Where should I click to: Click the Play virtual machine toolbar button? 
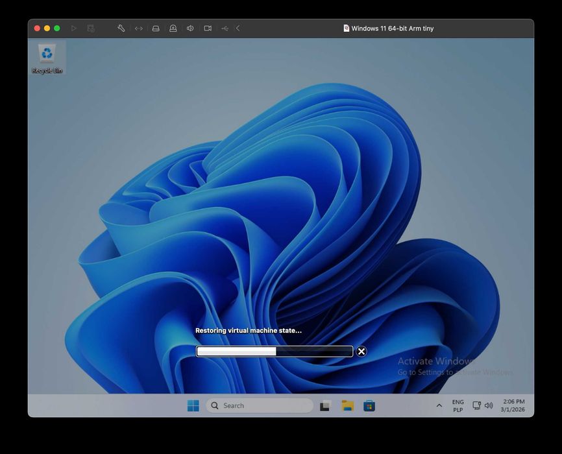click(74, 29)
